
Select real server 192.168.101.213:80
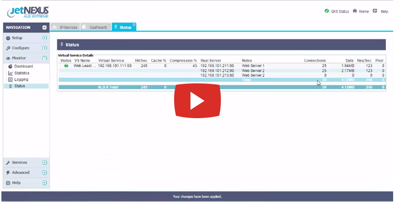(217, 76)
